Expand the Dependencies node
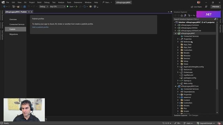 click(178, 92)
